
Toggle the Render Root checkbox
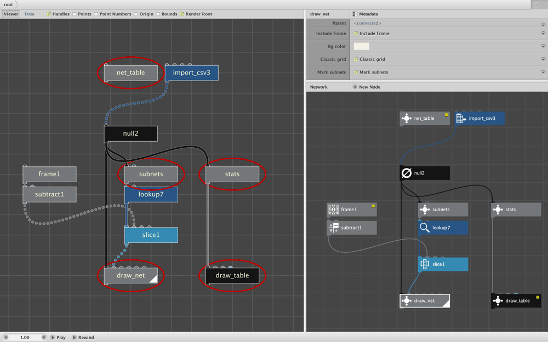point(182,14)
